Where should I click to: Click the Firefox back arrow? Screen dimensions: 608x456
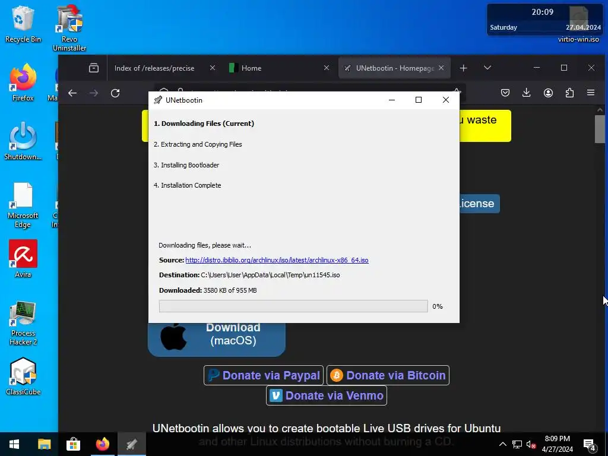pyautogui.click(x=72, y=93)
